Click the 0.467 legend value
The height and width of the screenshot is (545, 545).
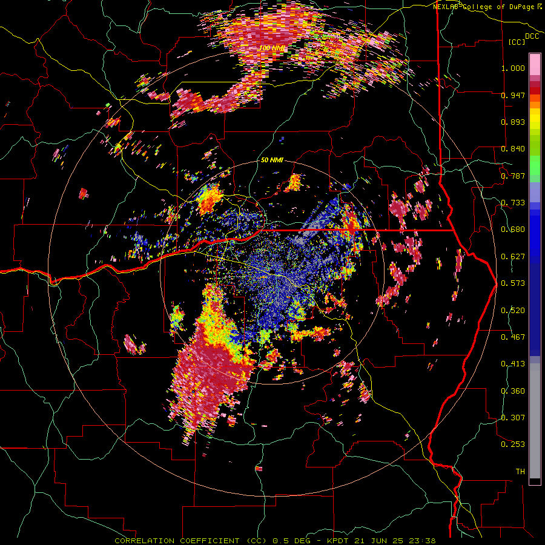tap(513, 337)
